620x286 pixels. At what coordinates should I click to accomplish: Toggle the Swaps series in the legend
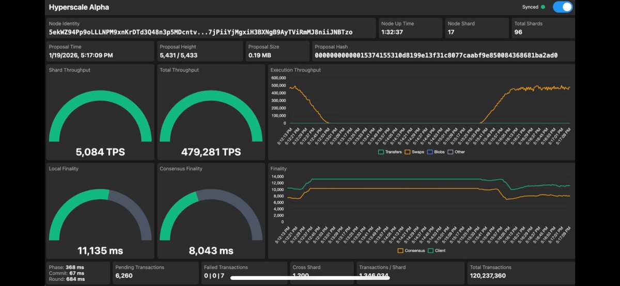click(x=415, y=152)
